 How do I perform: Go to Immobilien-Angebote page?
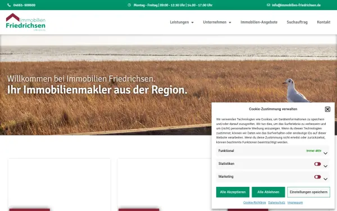[x=259, y=22]
